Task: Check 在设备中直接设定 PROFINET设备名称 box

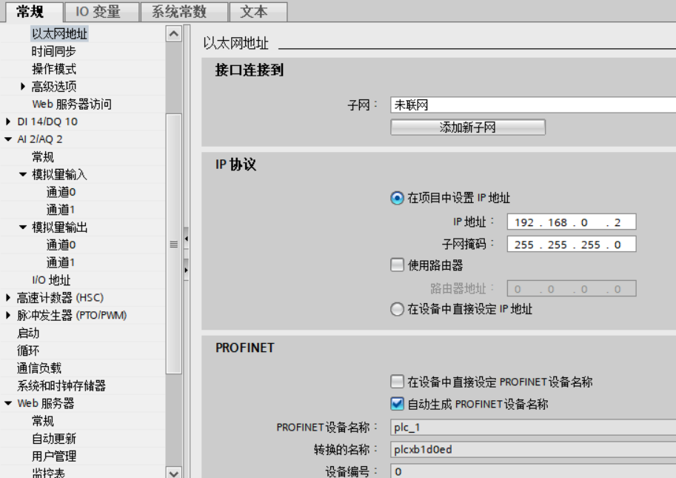Action: tap(398, 382)
